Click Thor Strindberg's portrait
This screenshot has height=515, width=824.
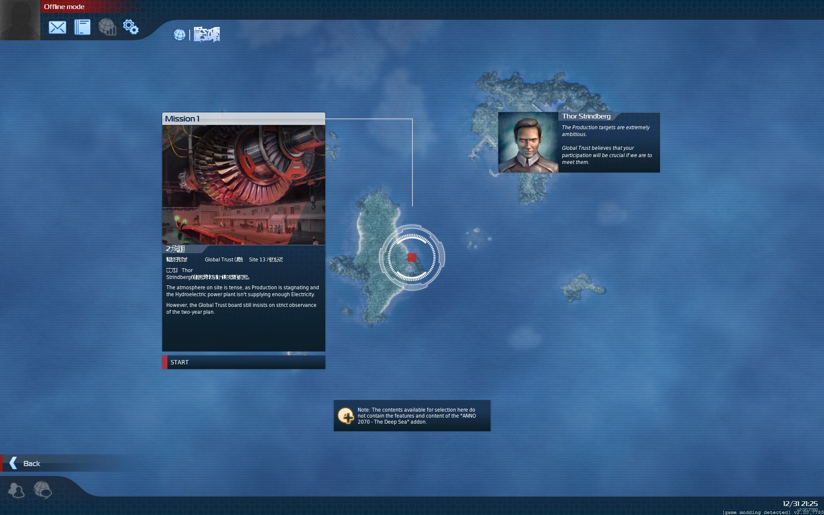pyautogui.click(x=528, y=142)
